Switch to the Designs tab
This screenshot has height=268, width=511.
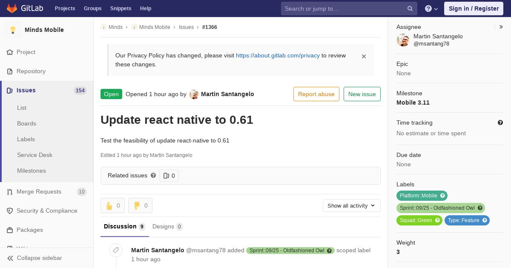coord(168,227)
